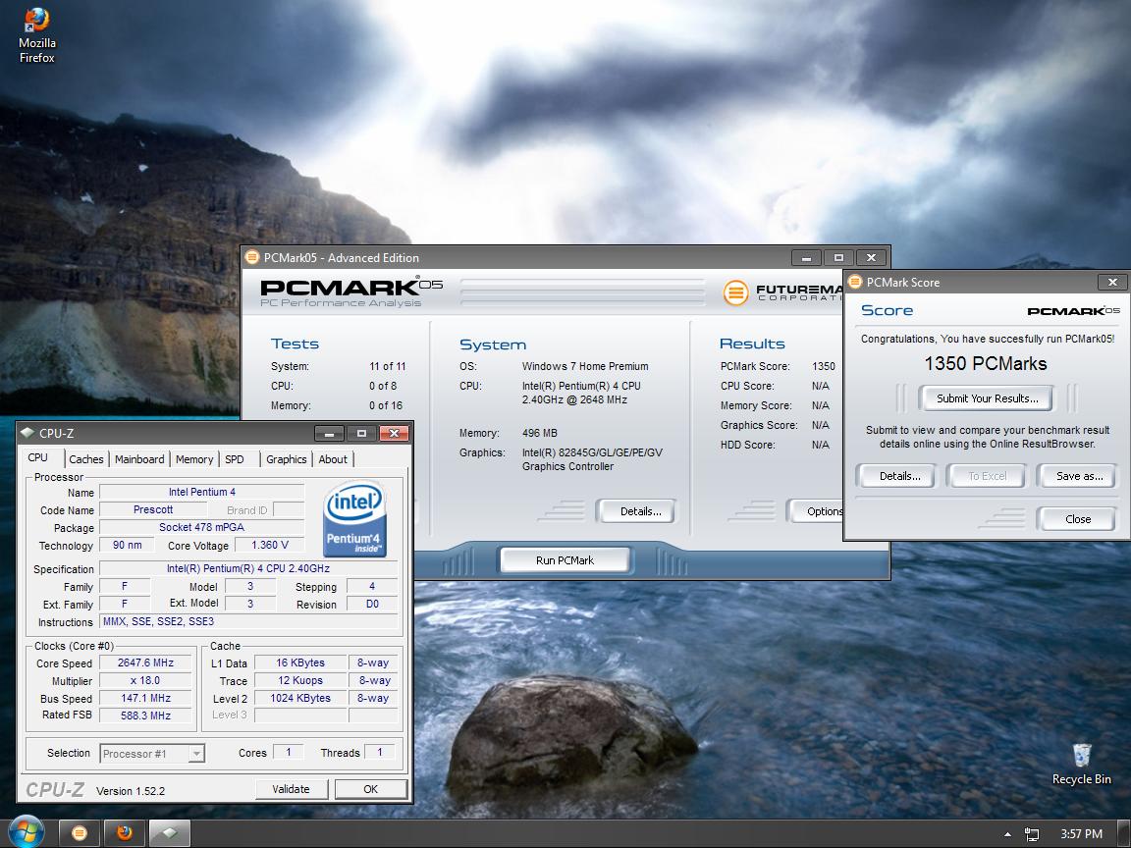The height and width of the screenshot is (848, 1131).
Task: Click the Multiplier value x 18.0
Action: pyautogui.click(x=145, y=681)
